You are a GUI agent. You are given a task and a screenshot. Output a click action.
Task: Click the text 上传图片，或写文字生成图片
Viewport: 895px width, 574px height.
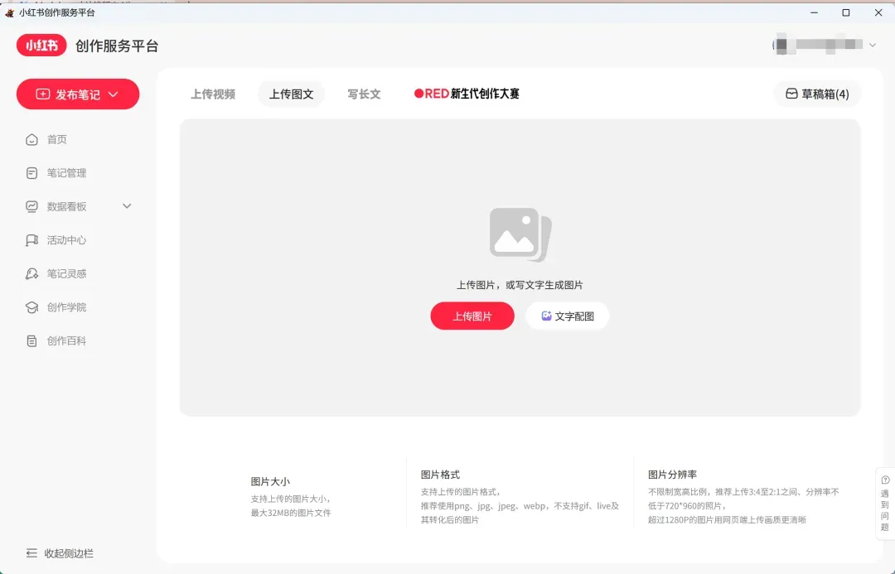tap(520, 285)
